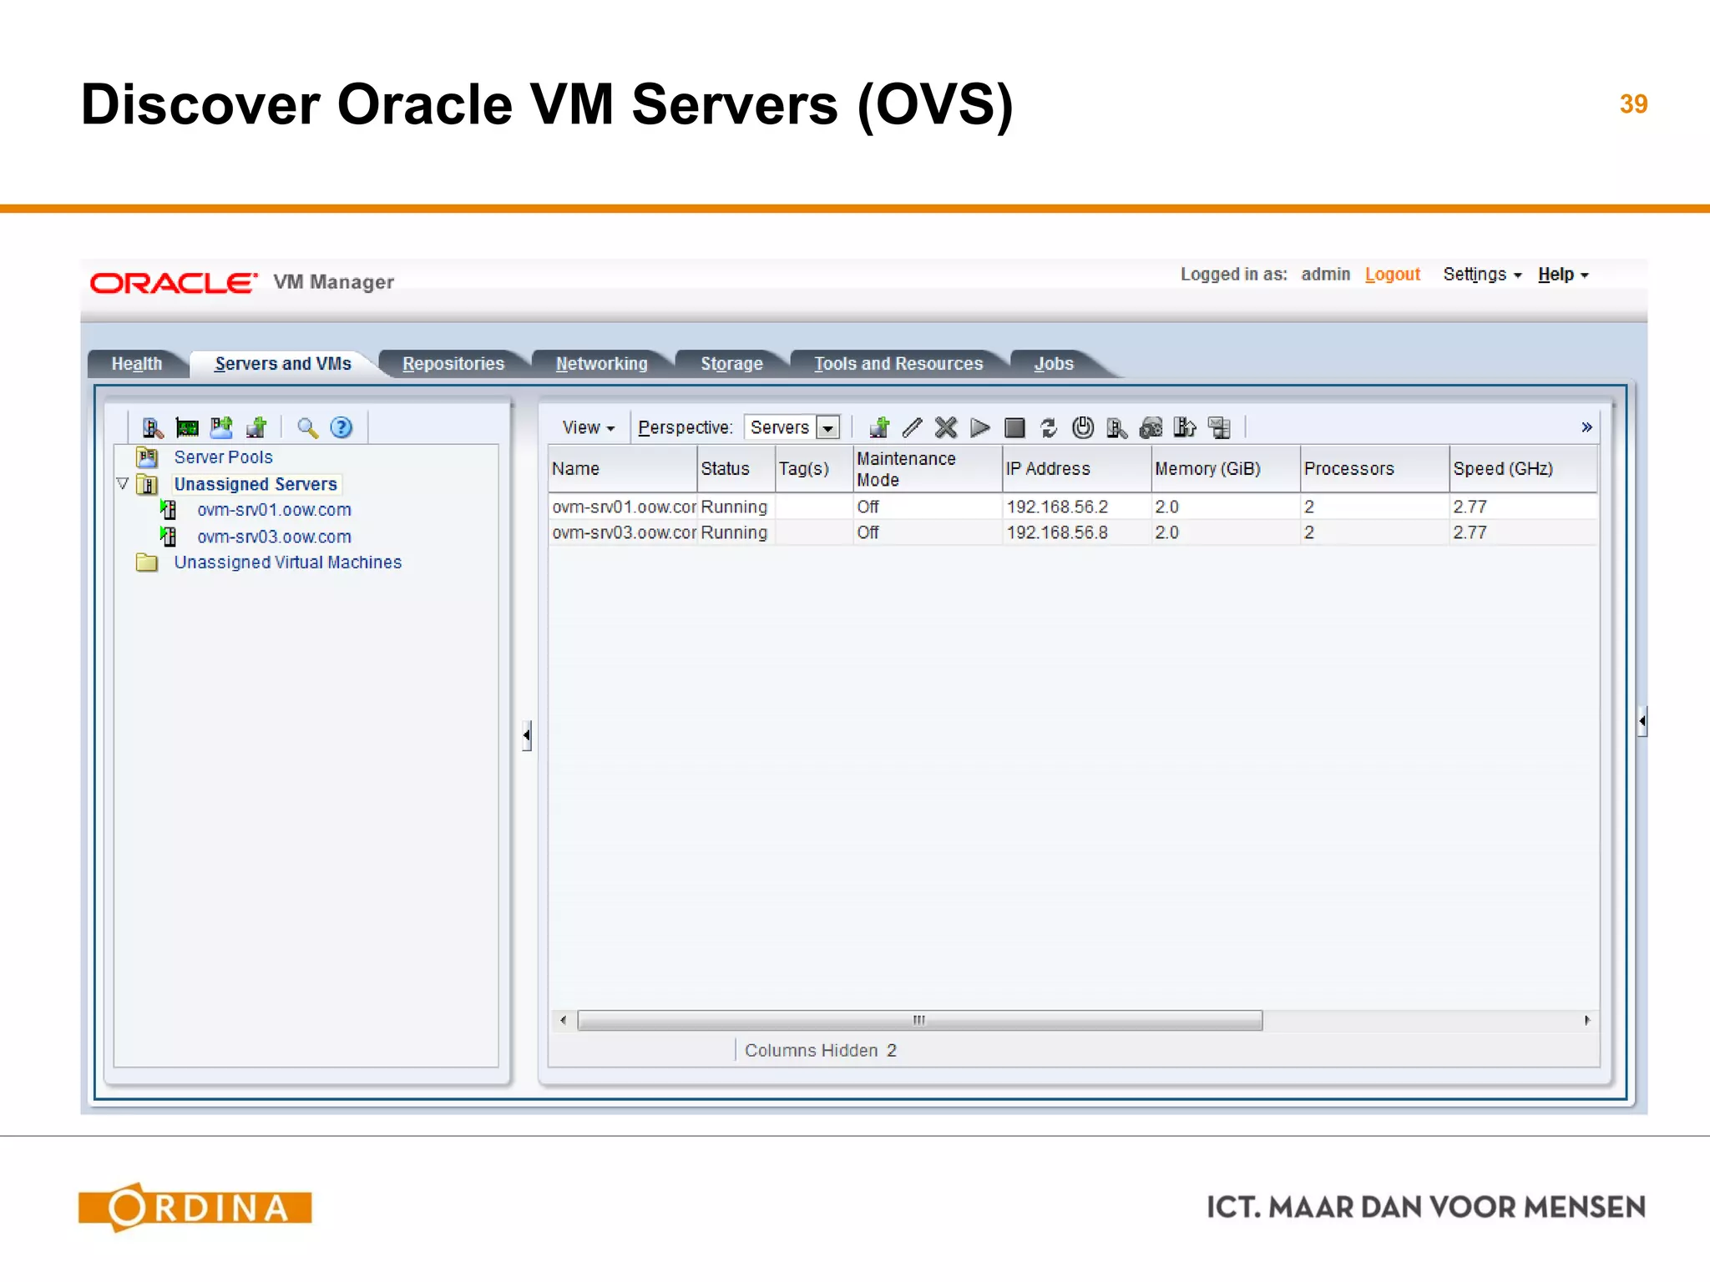Open the blue question mark help icon
Screen dimensions: 1710x1282
341,428
